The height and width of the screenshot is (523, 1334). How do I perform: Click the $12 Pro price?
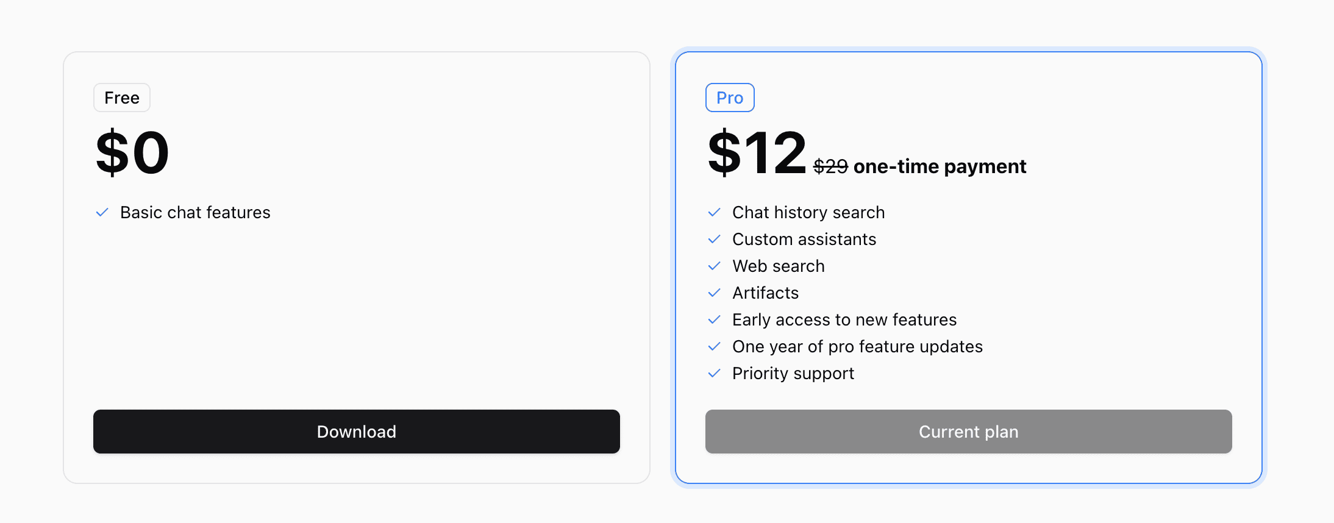[757, 152]
